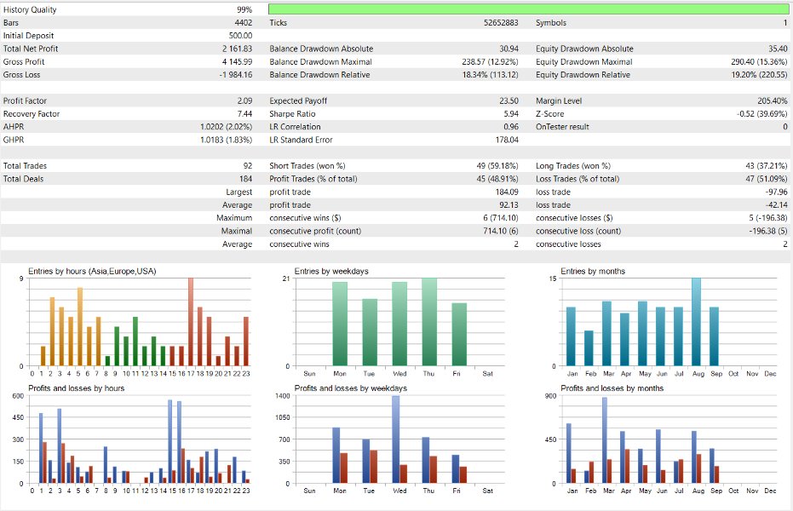Select the Initial Deposit value 500.00
The image size is (793, 511).
(x=240, y=36)
